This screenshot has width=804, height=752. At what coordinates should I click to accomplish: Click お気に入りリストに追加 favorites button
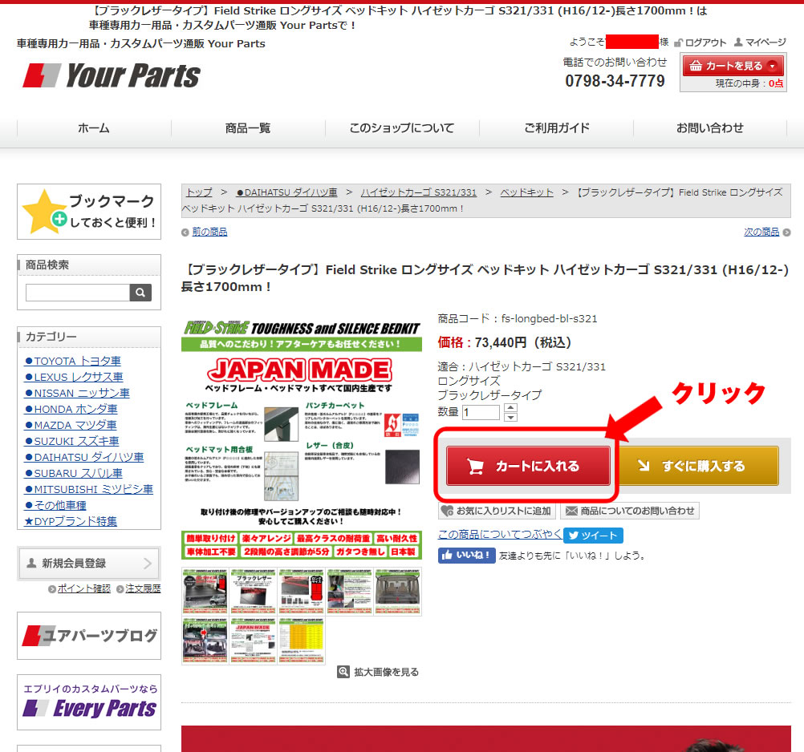click(x=497, y=511)
